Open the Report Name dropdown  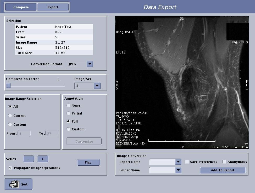(178, 162)
